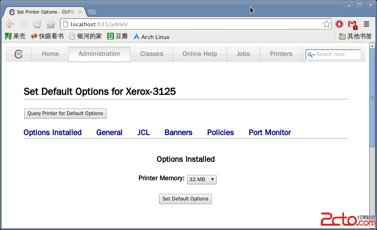The height and width of the screenshot is (230, 377).
Task: Go to the Home tab
Action: click(50, 54)
